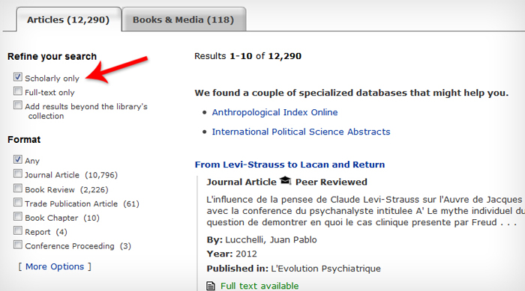Toggle the Any format checkbox
The width and height of the screenshot is (525, 291).
pyautogui.click(x=18, y=159)
